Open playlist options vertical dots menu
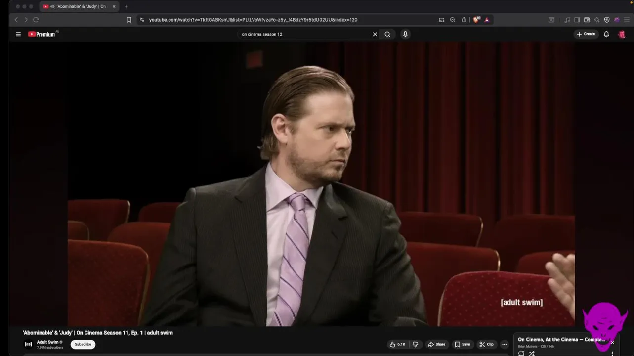The image size is (634, 356). point(612,354)
